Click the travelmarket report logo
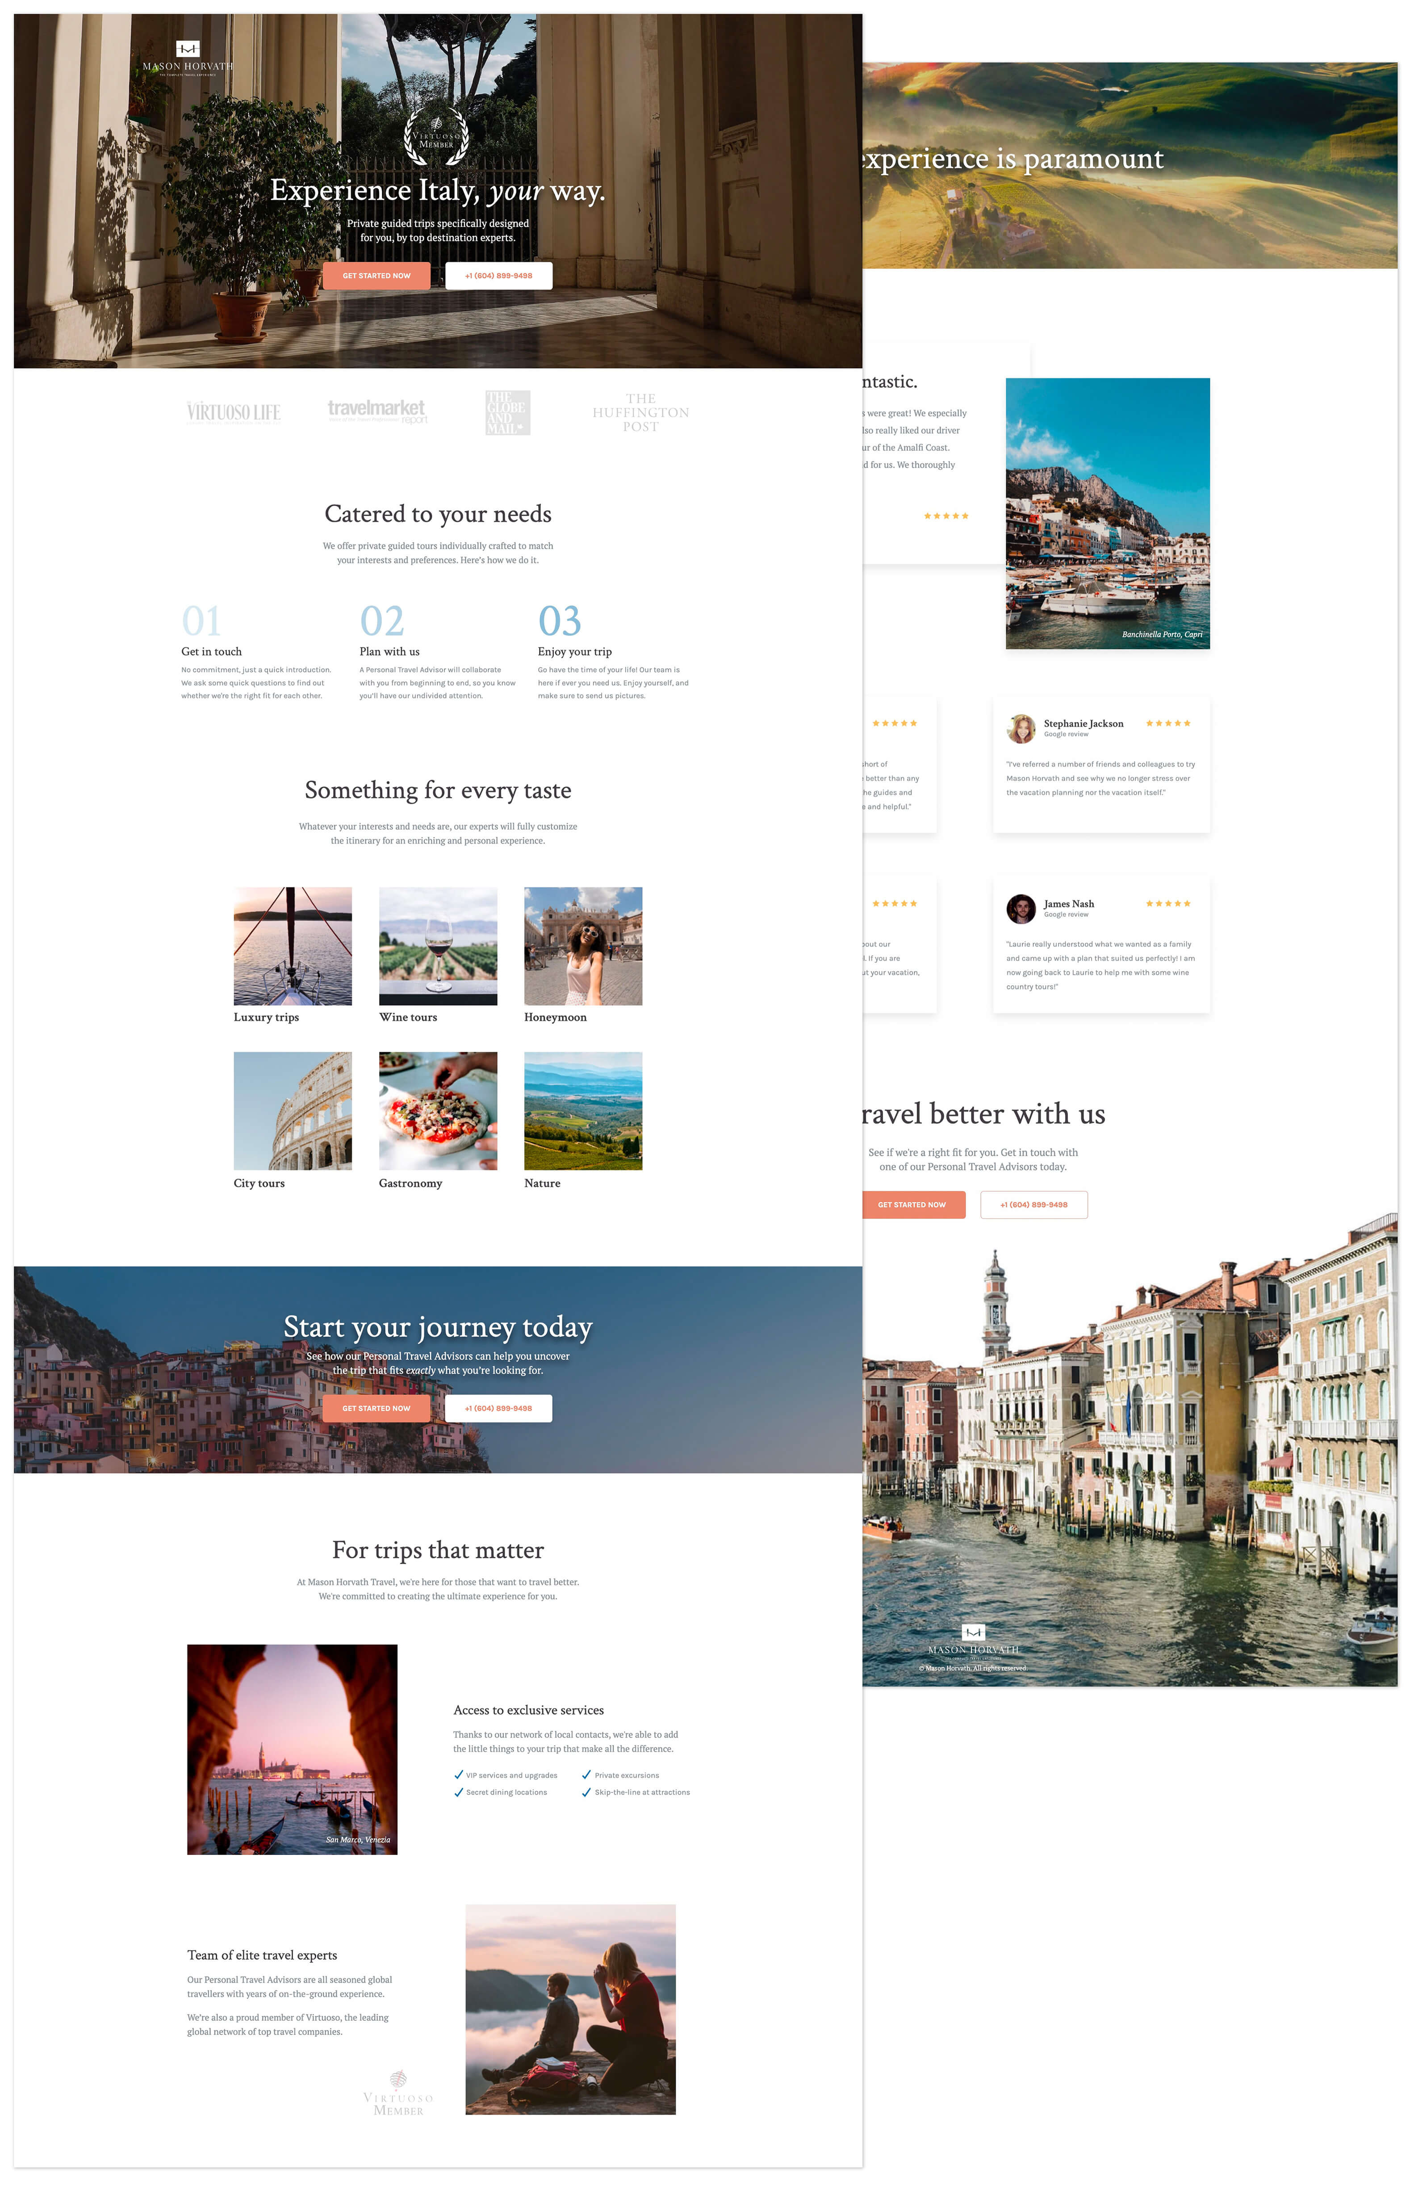This screenshot has height=2199, width=1414. tap(377, 411)
